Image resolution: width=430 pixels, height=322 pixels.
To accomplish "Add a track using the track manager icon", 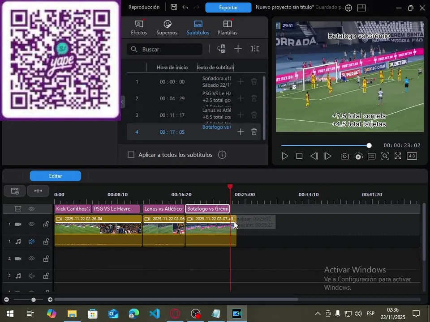I will [x=15, y=191].
